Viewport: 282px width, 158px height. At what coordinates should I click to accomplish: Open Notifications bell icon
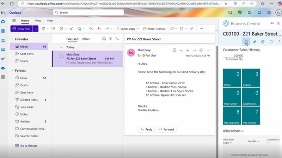click(x=259, y=13)
